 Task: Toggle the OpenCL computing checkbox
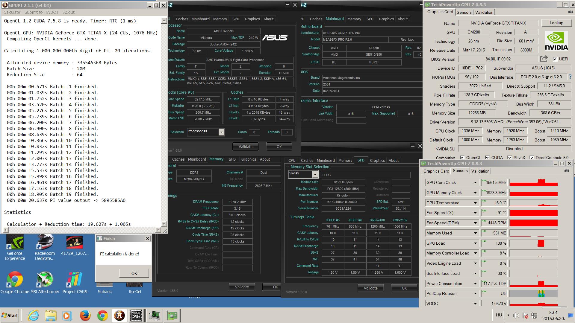[x=462, y=158]
